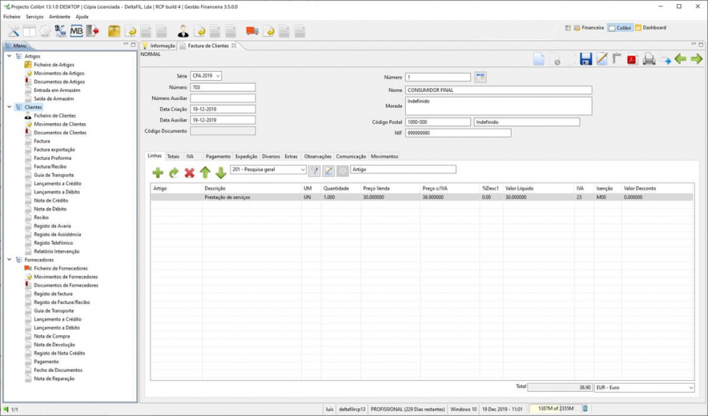Print the invoice using the printer icon
The width and height of the screenshot is (708, 416).
(649, 59)
